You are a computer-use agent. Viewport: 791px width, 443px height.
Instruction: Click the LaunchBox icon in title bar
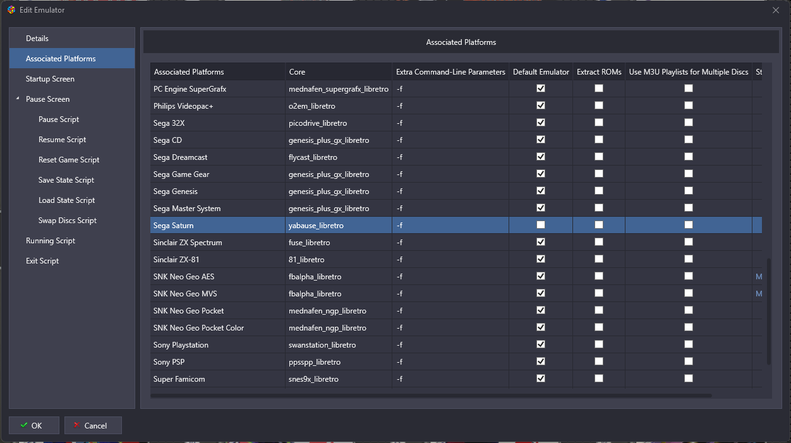(11, 9)
